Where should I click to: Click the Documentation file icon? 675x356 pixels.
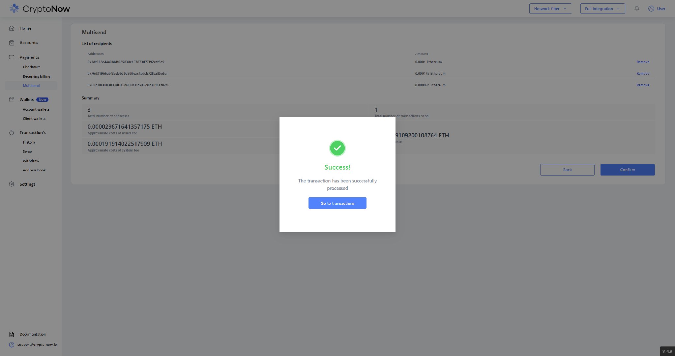pyautogui.click(x=12, y=334)
